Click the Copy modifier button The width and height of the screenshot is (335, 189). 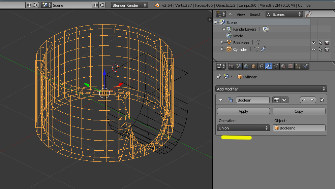299,111
